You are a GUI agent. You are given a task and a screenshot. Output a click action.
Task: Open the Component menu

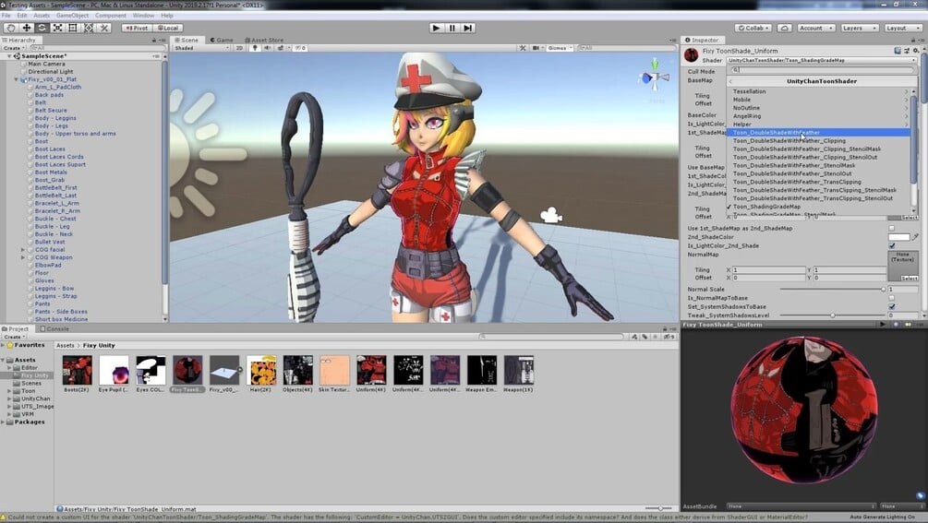(110, 16)
